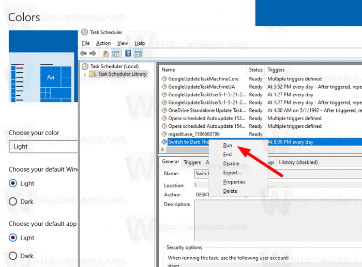Image resolution: width=362 pixels, height=267 pixels.
Task: Click the Up one level folder icon
Action: tap(106, 54)
